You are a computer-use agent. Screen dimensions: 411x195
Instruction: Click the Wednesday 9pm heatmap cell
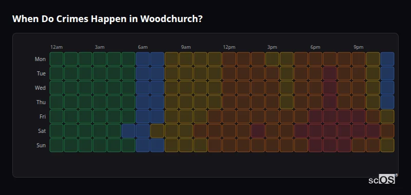pos(359,88)
